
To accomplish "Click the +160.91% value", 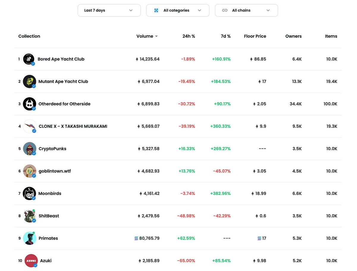I will coord(221,59).
